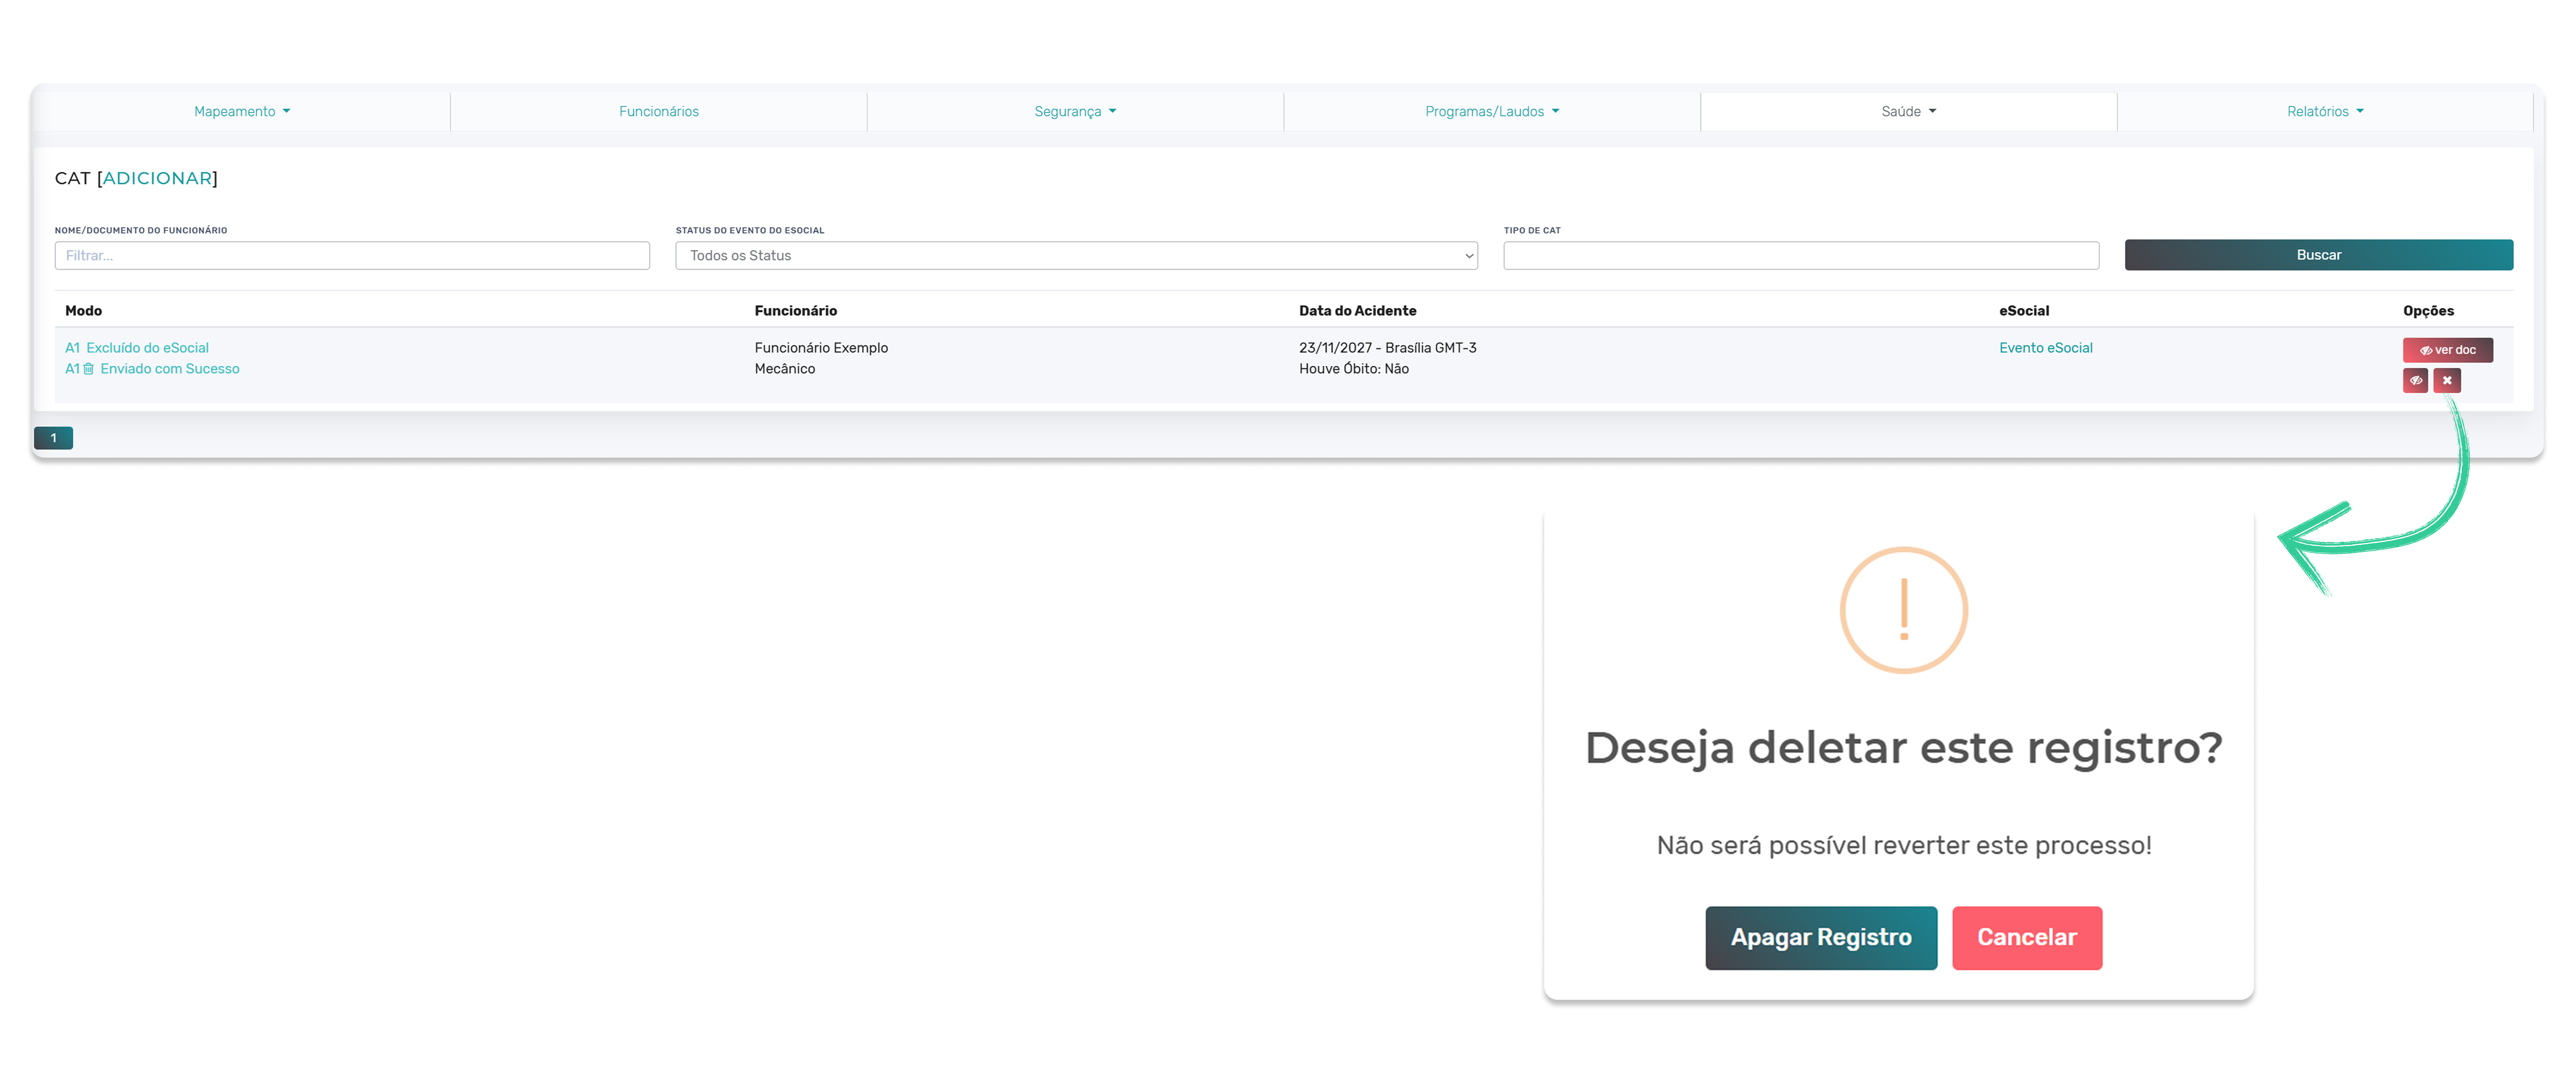
Task: Open the 'Todos os Status' select box
Action: 1076,255
